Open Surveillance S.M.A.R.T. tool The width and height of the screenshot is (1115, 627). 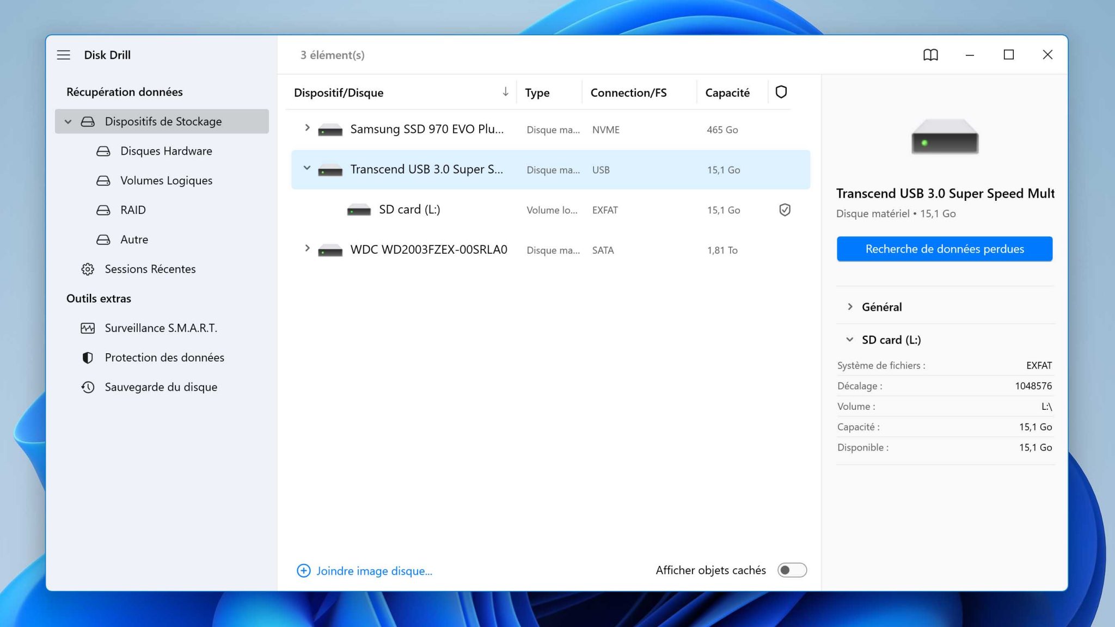161,328
